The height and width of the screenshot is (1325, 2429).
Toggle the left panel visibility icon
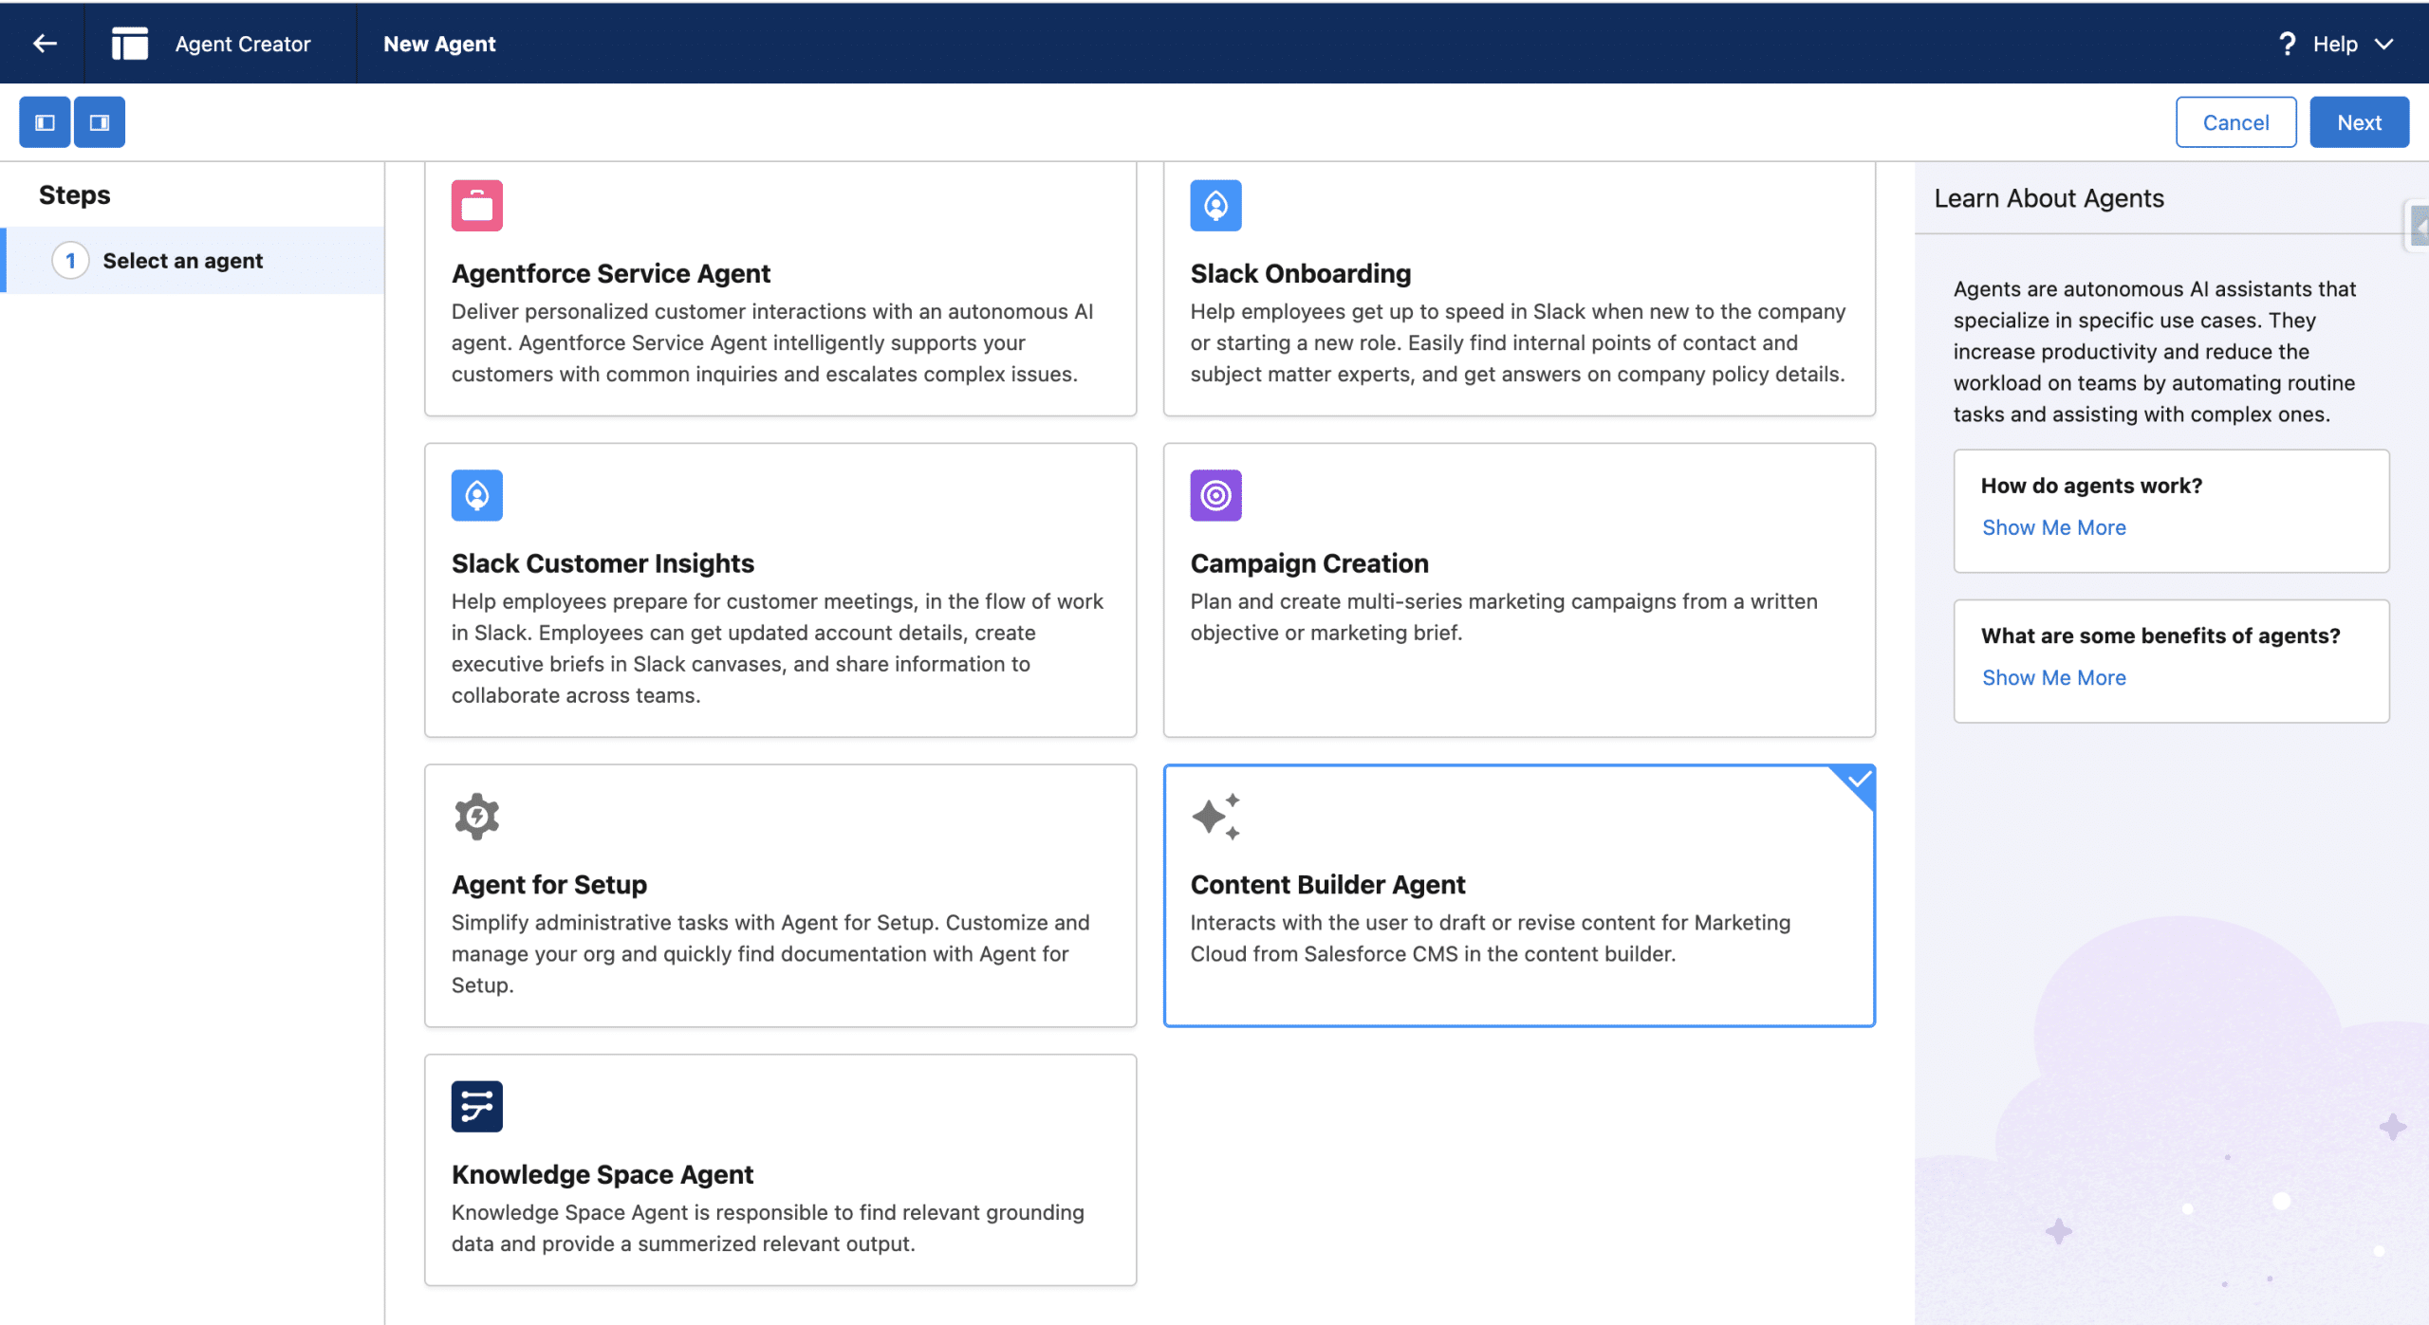tap(45, 122)
